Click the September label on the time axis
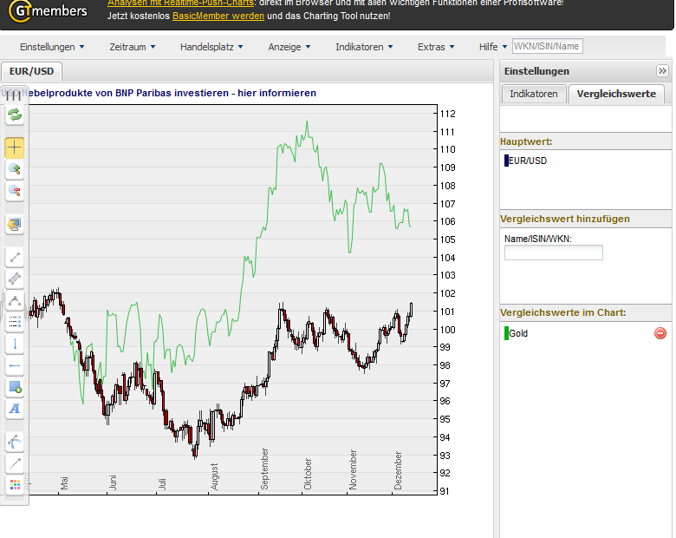The image size is (676, 538). (264, 469)
